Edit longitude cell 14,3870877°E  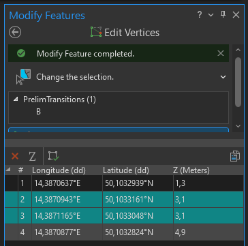click(x=67, y=232)
